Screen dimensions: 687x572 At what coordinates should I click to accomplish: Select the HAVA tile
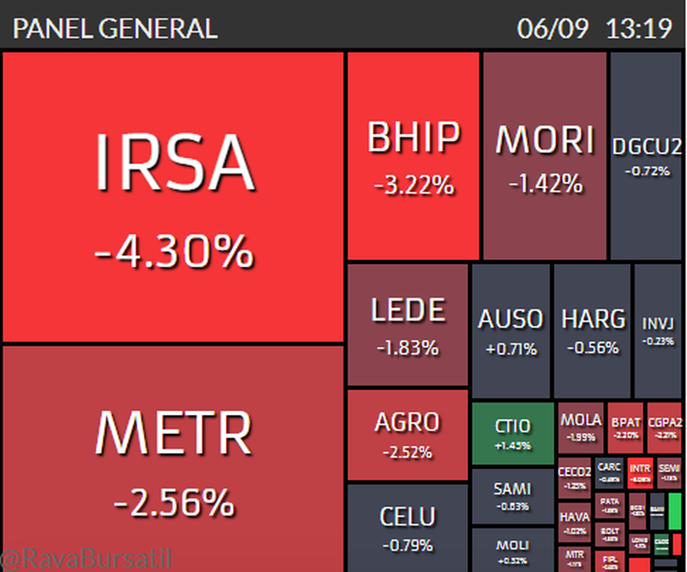(x=574, y=521)
